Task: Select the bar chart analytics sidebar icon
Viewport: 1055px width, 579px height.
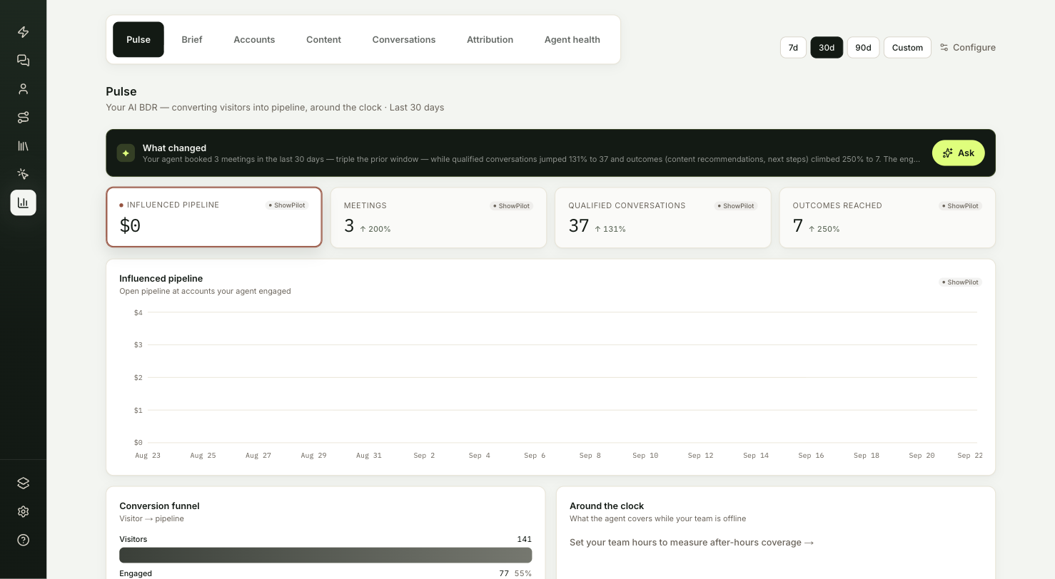Action: (x=23, y=203)
